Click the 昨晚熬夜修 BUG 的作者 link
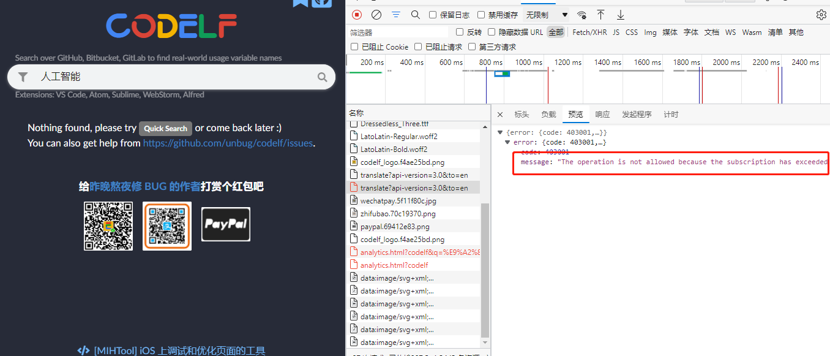The width and height of the screenshot is (830, 356). pyautogui.click(x=145, y=187)
